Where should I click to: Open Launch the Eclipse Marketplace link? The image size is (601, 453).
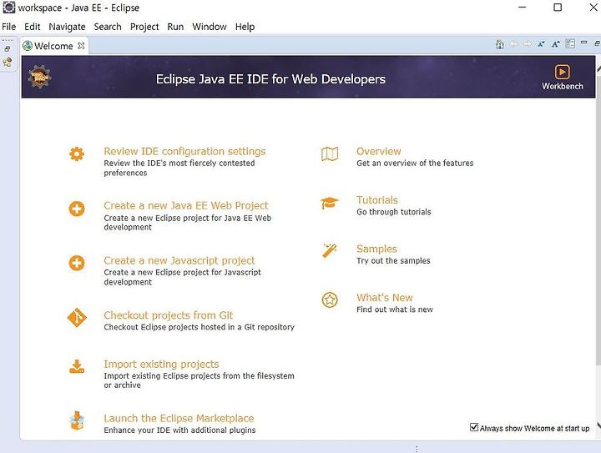[179, 418]
